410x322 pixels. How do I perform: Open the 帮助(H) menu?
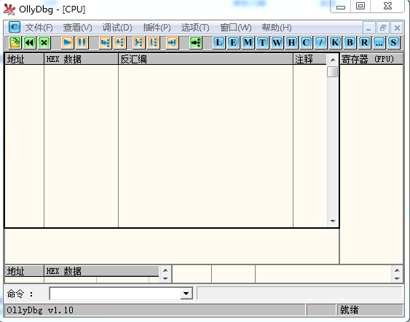tap(277, 28)
